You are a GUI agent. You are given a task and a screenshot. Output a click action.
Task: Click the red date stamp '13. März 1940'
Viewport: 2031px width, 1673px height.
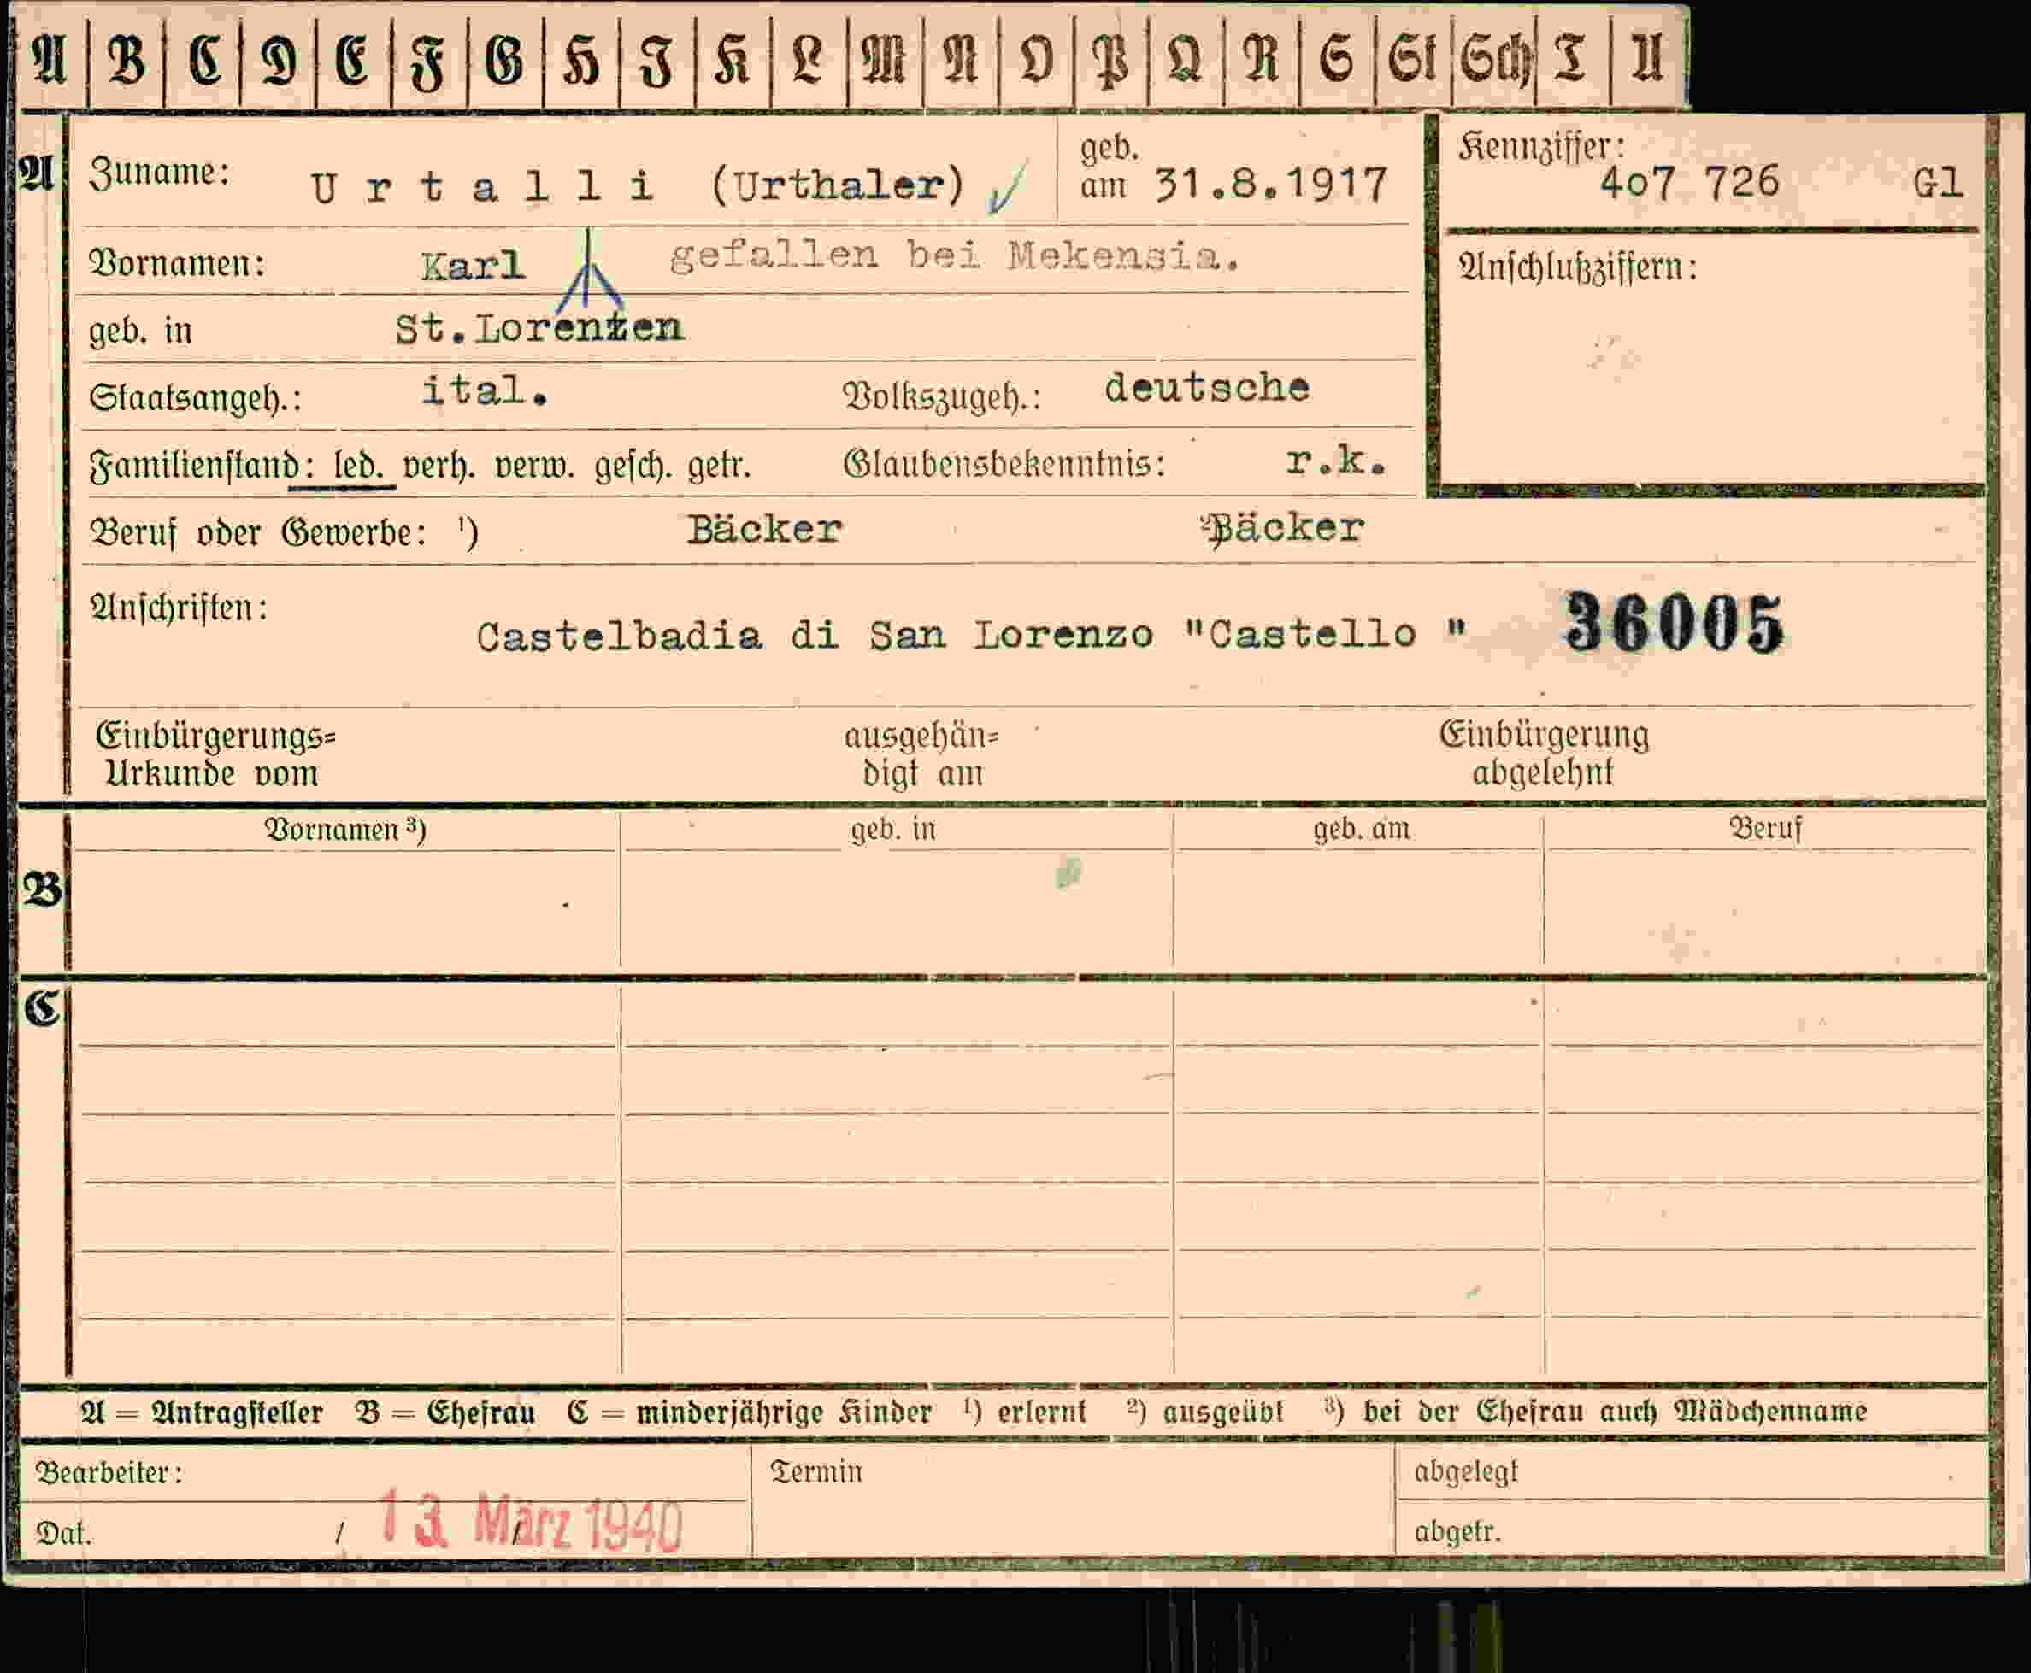point(530,1522)
